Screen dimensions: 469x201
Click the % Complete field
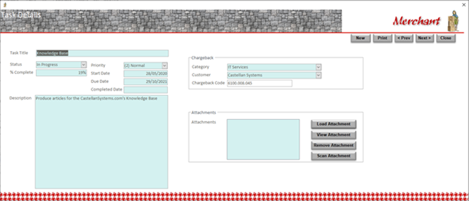(x=61, y=73)
